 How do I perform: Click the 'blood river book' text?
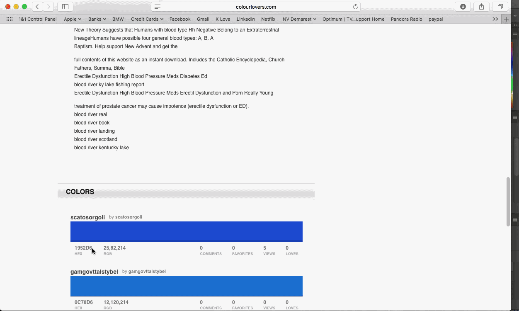pos(92,123)
